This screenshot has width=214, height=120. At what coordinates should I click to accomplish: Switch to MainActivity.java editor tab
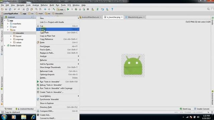[135, 17]
